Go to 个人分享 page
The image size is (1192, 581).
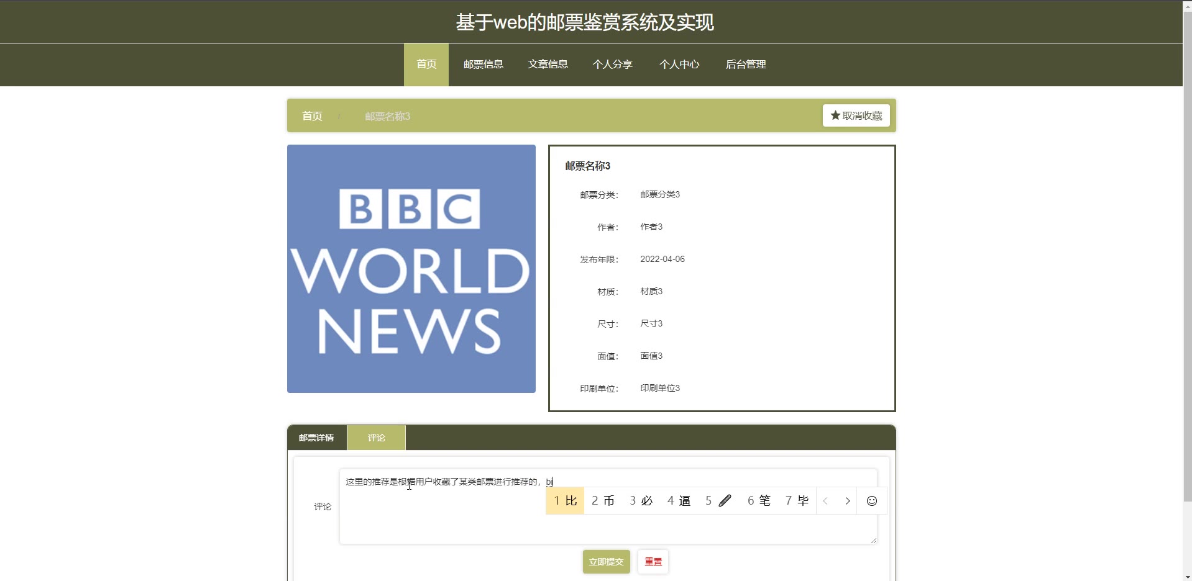click(x=612, y=65)
